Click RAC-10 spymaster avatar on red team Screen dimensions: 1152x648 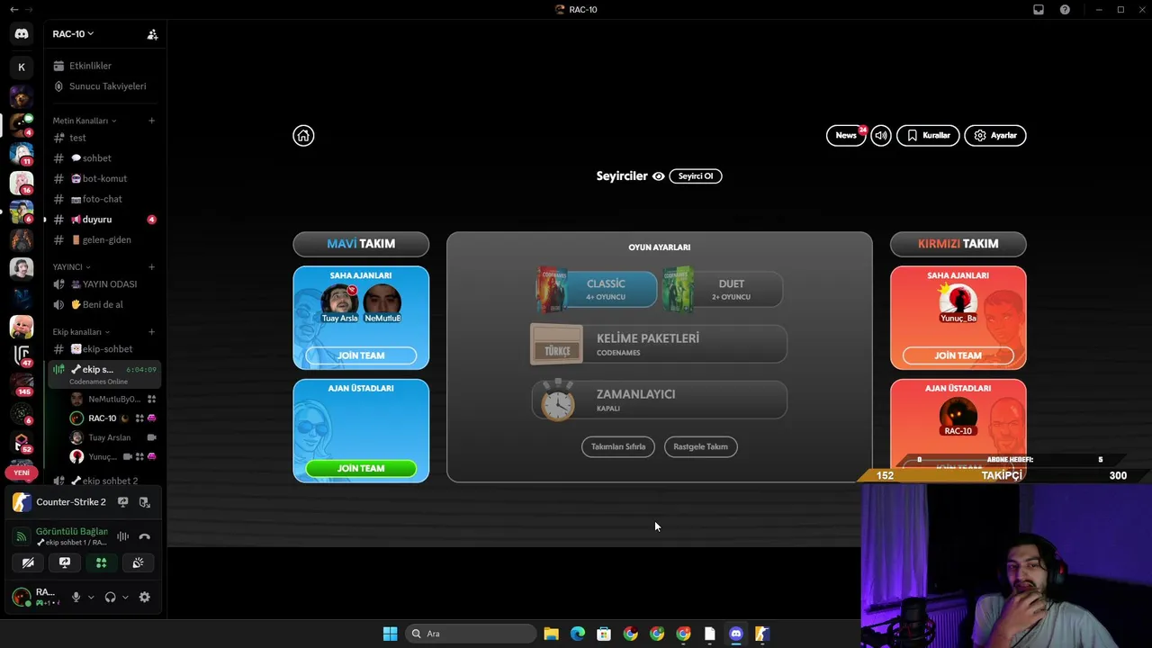coord(958,416)
